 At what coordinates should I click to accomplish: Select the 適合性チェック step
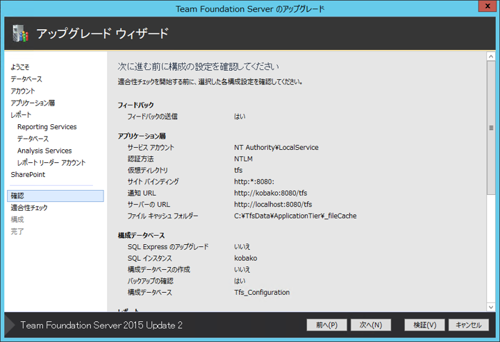pos(29,207)
